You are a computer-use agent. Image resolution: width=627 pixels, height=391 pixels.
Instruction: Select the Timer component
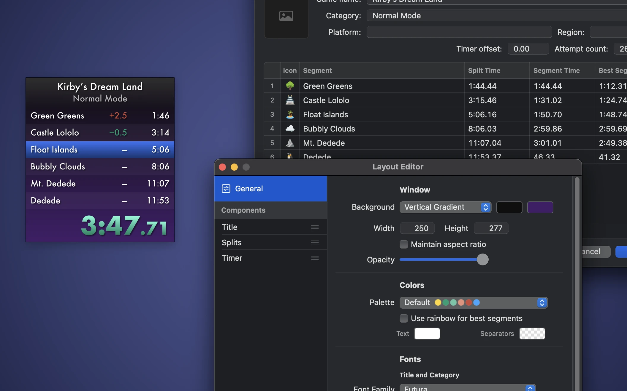point(271,258)
